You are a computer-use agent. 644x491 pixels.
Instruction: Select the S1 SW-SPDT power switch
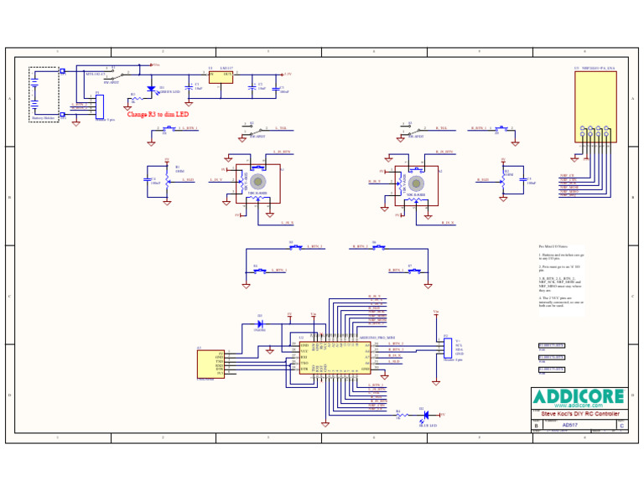117,75
